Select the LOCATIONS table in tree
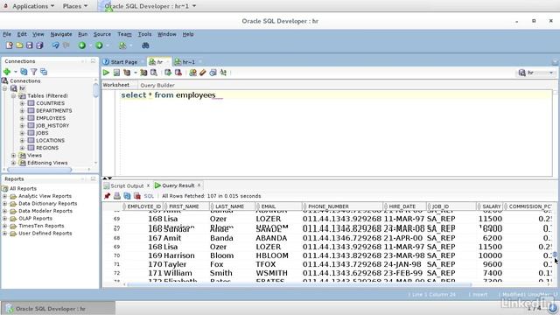 [x=51, y=140]
